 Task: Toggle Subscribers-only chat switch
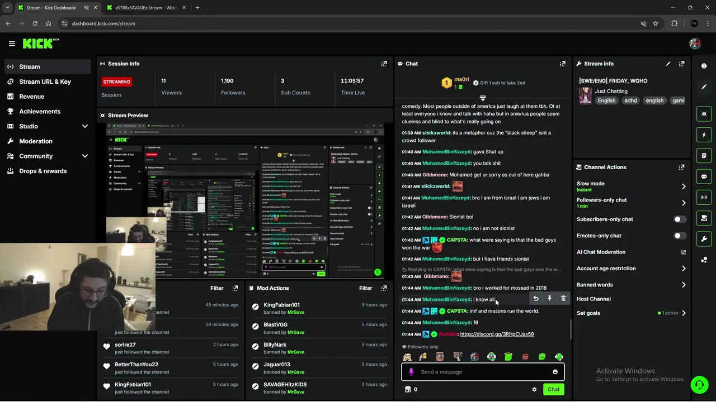coord(680,219)
